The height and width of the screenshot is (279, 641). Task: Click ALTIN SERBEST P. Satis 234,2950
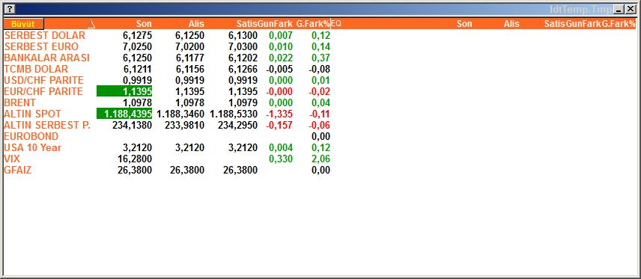point(238,125)
